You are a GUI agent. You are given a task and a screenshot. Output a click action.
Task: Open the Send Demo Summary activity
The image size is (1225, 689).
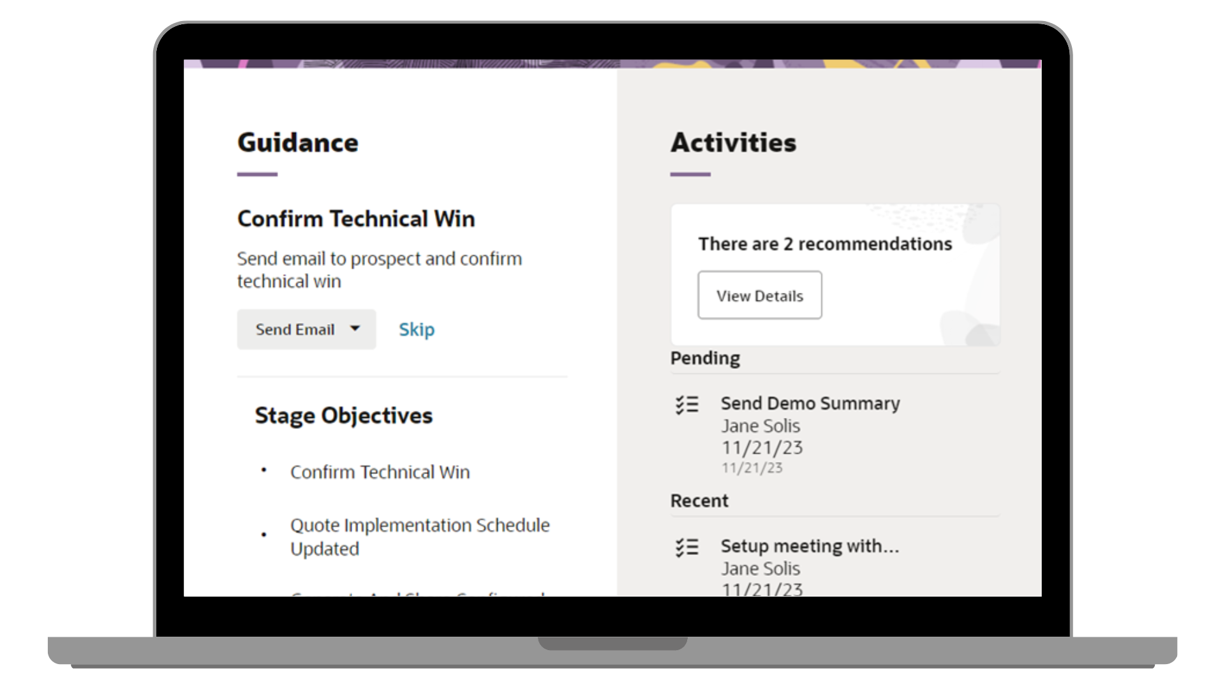810,403
